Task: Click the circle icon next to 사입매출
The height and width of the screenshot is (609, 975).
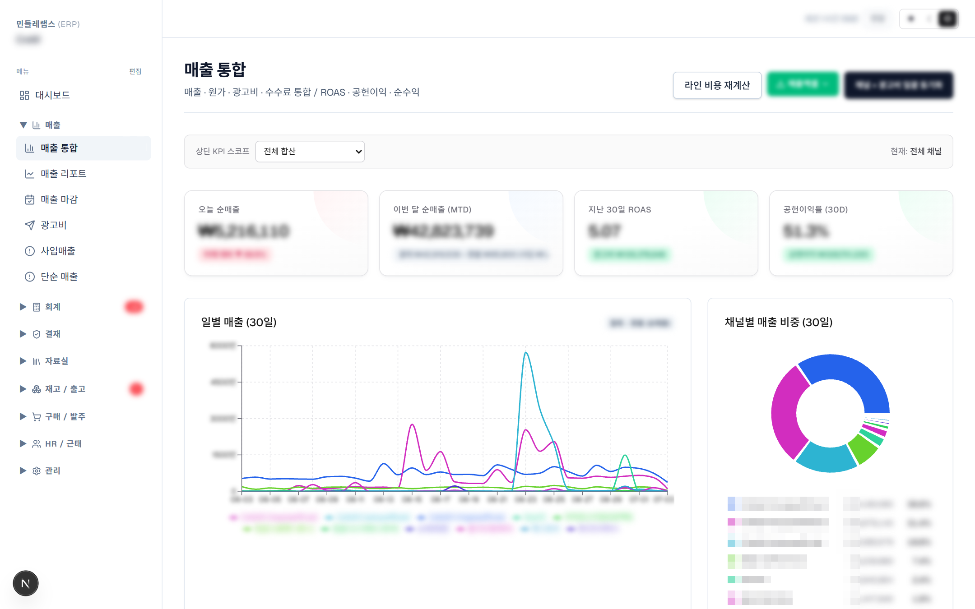Action: 30,251
